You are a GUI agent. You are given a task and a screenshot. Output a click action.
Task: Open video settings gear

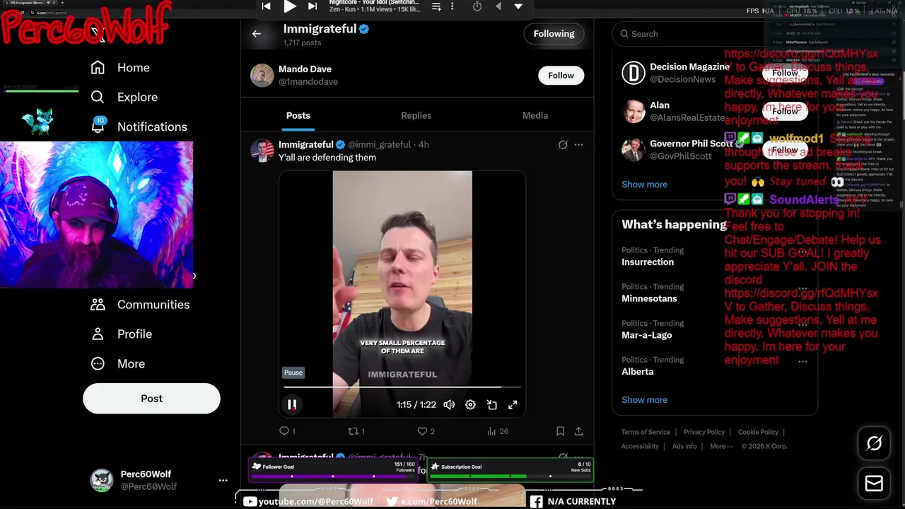point(470,404)
